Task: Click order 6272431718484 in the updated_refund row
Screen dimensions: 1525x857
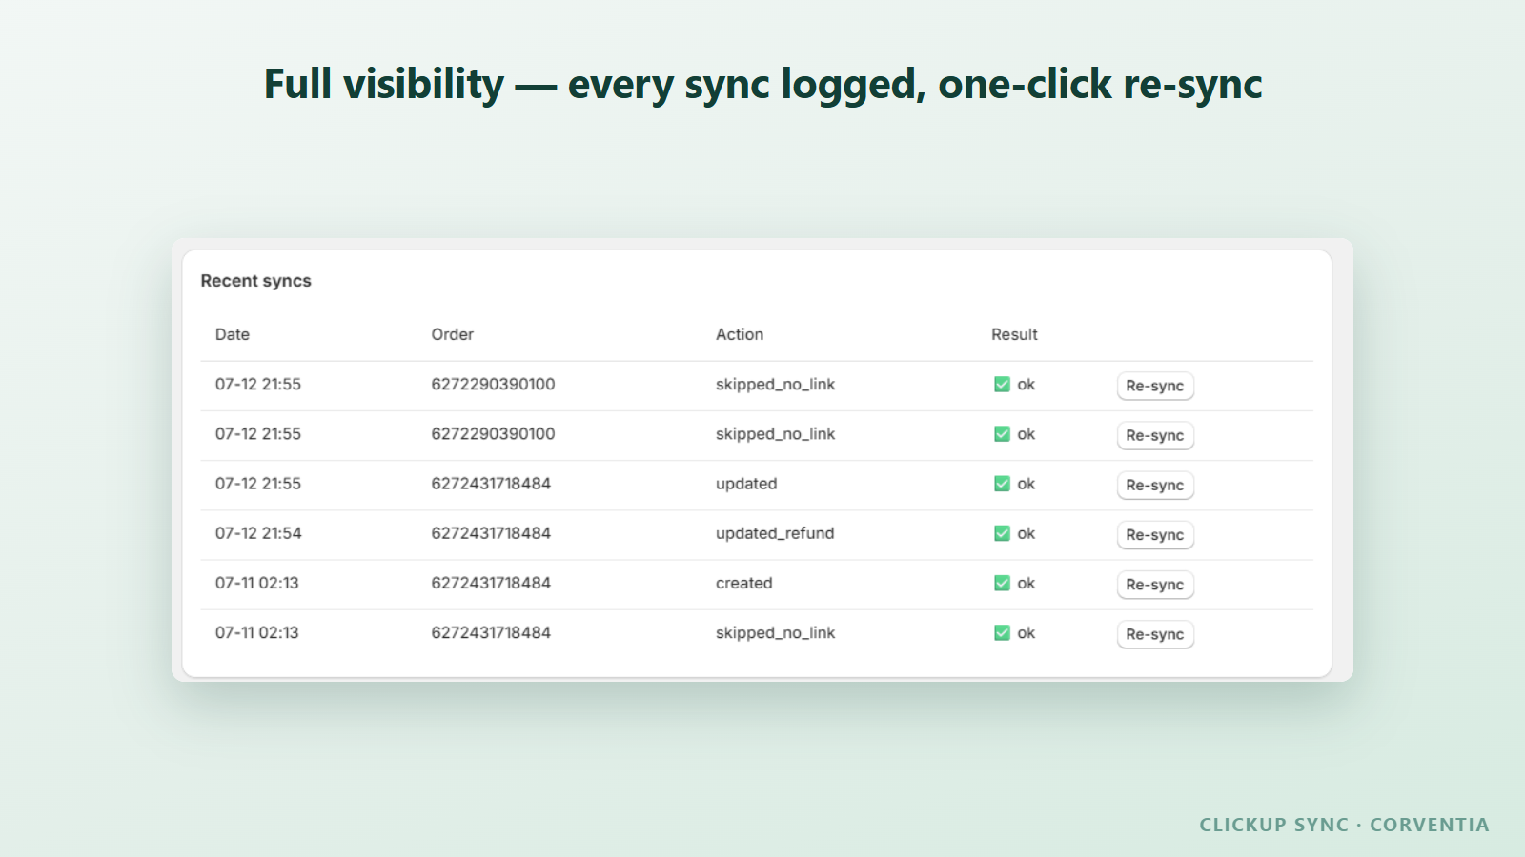Action: point(491,533)
